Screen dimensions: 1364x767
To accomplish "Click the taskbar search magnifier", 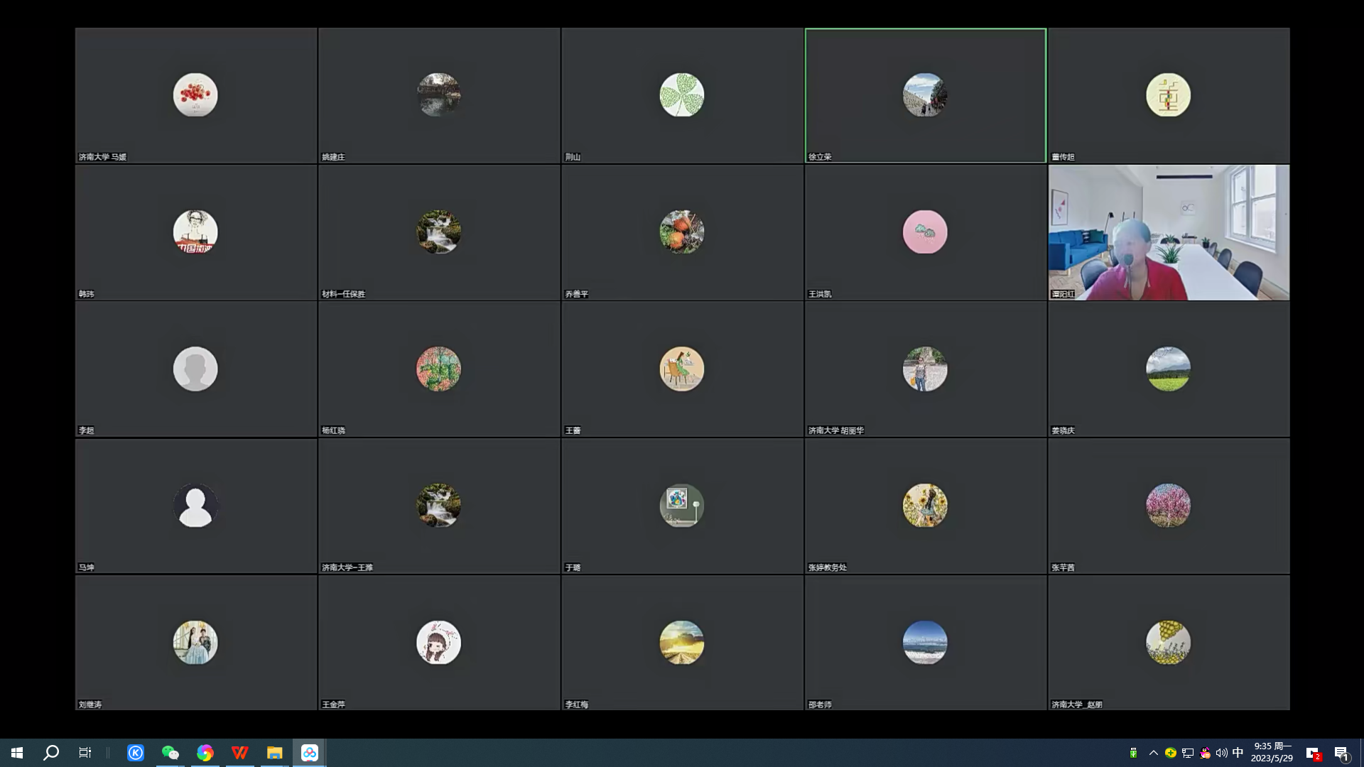I will [x=51, y=753].
